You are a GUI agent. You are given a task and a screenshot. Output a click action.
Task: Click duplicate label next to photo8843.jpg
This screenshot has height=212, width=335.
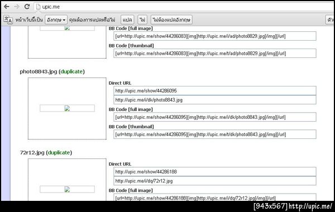tap(71, 71)
